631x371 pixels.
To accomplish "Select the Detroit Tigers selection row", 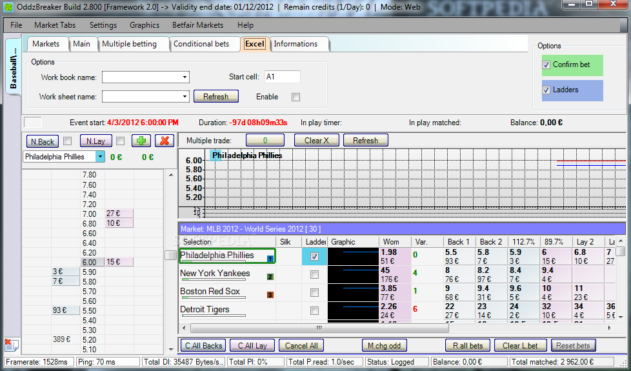I will 227,310.
